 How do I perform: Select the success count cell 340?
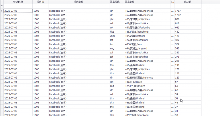(x=188, y=48)
